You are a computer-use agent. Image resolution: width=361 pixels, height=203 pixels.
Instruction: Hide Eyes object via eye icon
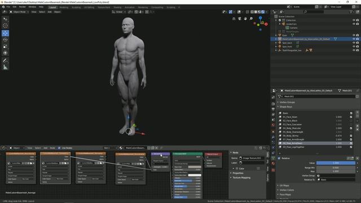pos(354,35)
